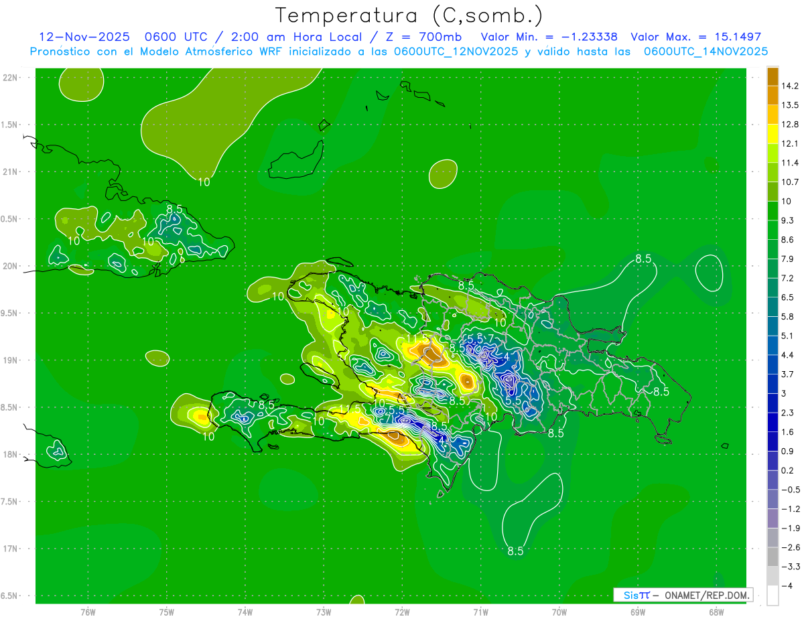Image resolution: width=804 pixels, height=621 pixels.
Task: Click the '3.7' colorbar value
Action: (x=787, y=374)
